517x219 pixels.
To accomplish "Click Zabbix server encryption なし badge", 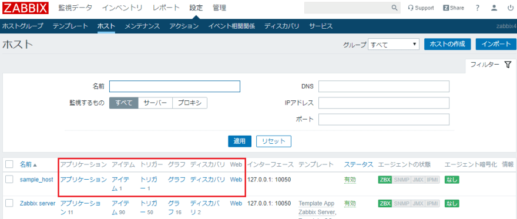I will 452,204.
